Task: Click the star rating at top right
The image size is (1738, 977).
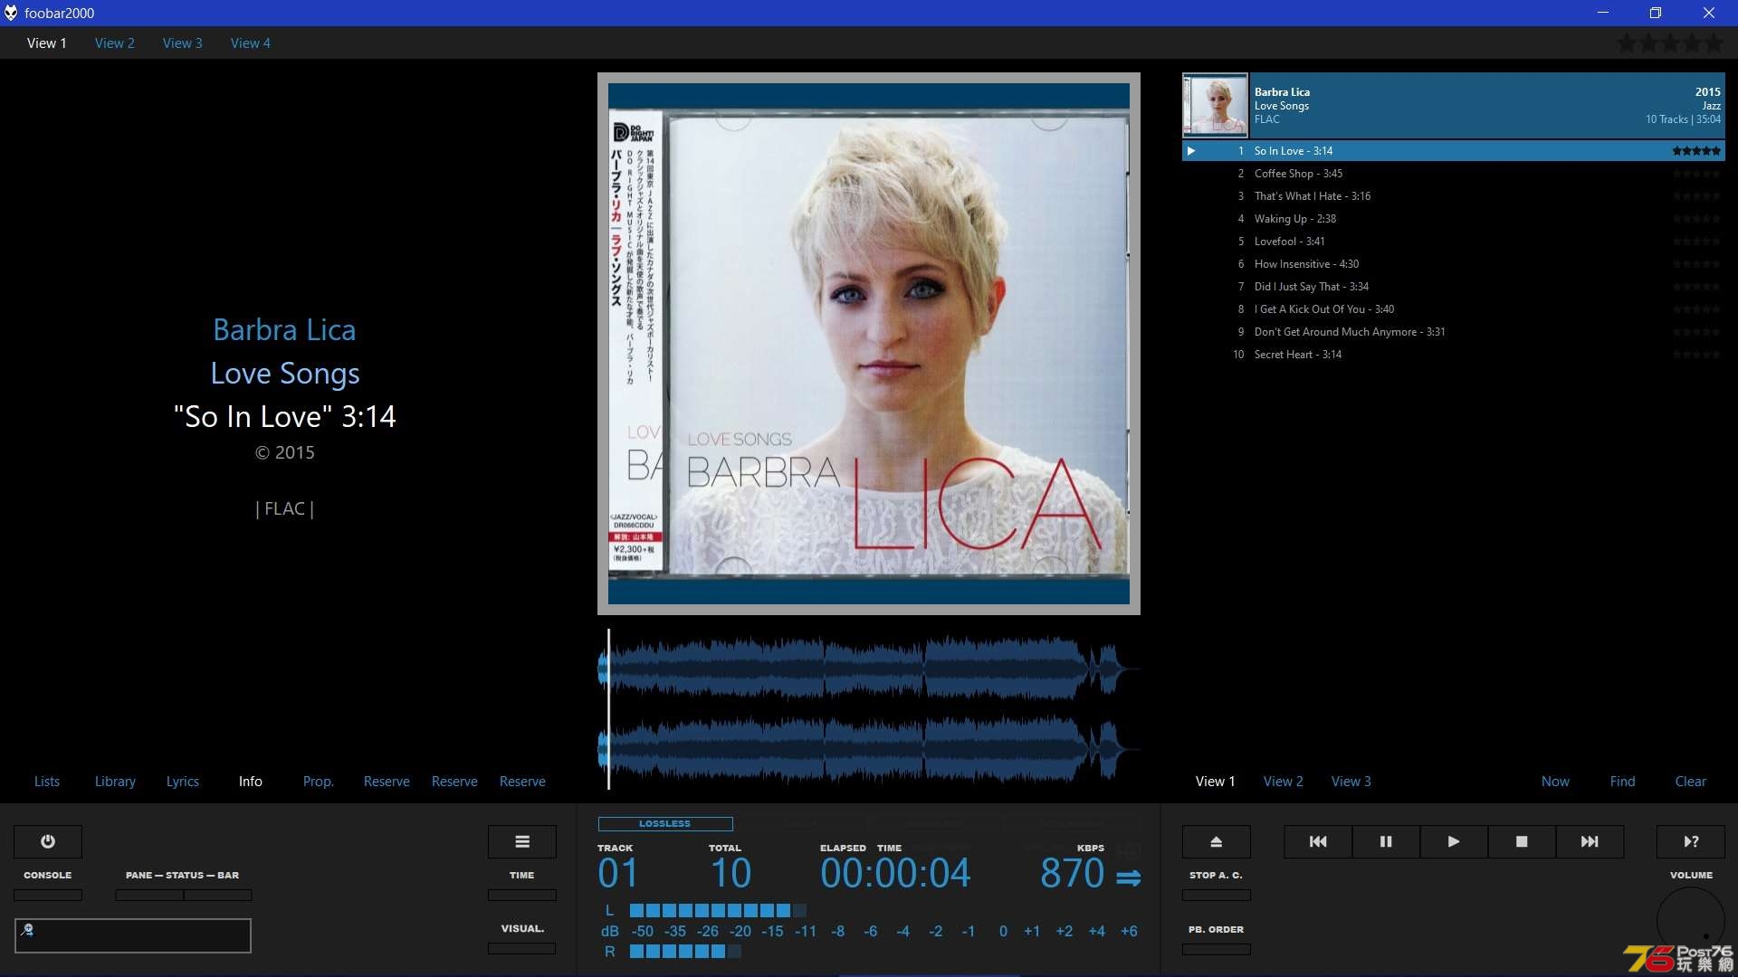Action: pyautogui.click(x=1670, y=43)
